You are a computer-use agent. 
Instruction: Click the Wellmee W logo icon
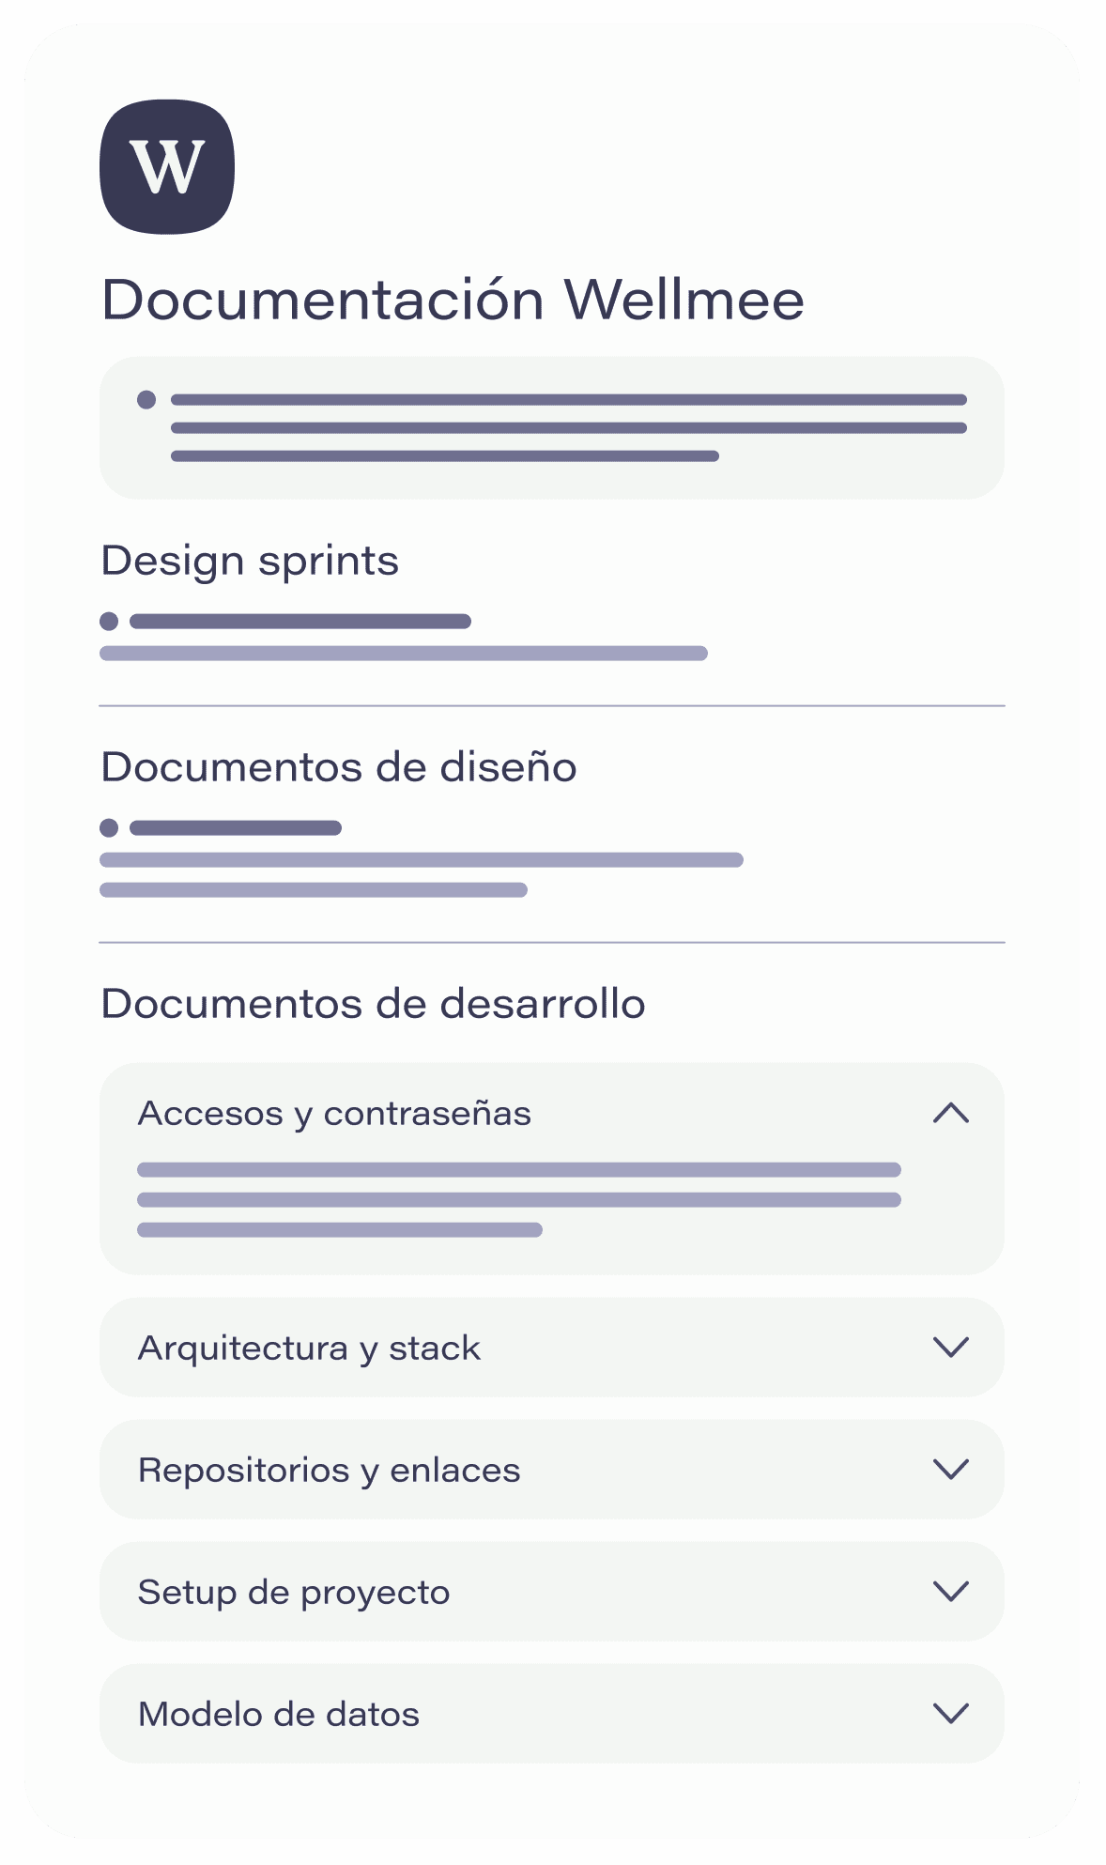pos(167,167)
